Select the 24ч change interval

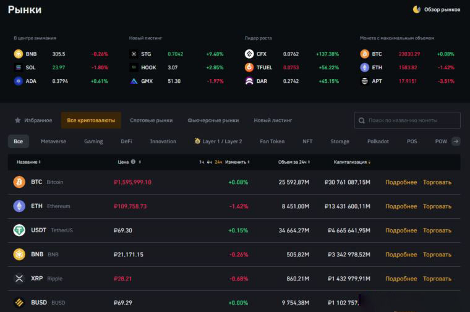pos(218,162)
